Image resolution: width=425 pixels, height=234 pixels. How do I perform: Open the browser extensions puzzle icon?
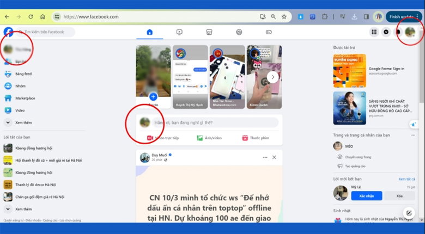pos(324,17)
